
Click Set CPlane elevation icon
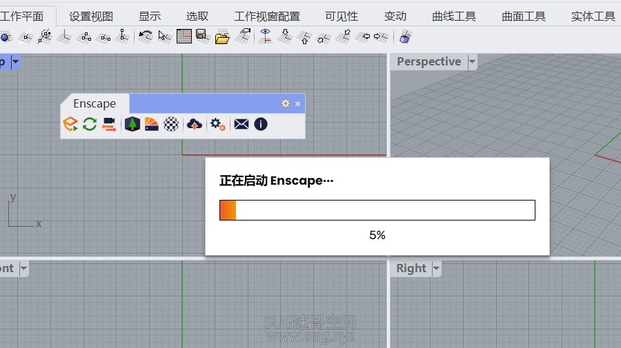pyautogui.click(x=45, y=37)
